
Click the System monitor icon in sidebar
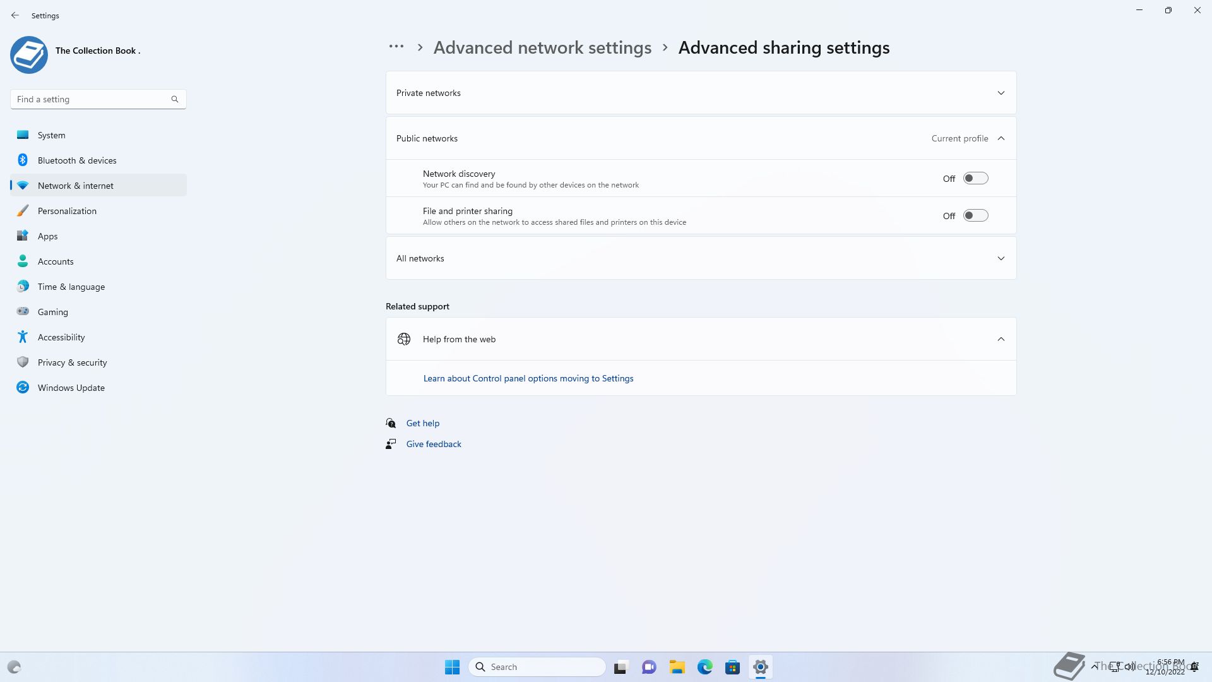23,135
